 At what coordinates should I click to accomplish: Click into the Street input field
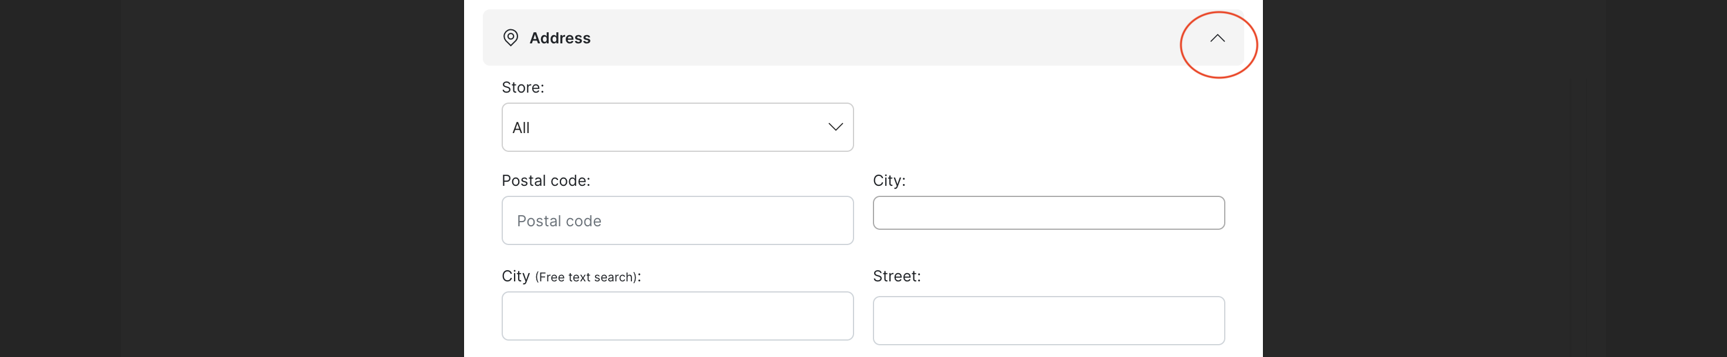1049,321
